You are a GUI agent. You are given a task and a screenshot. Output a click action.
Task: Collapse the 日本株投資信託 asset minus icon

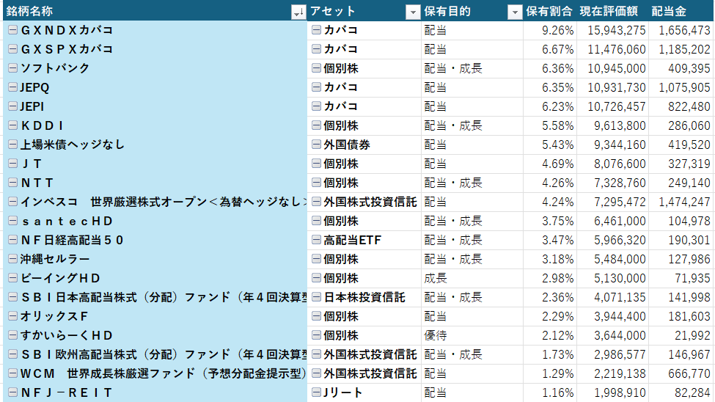coord(316,297)
